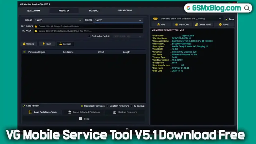Click the magnifier search icon in GSMxBlog banner

tap(247, 8)
